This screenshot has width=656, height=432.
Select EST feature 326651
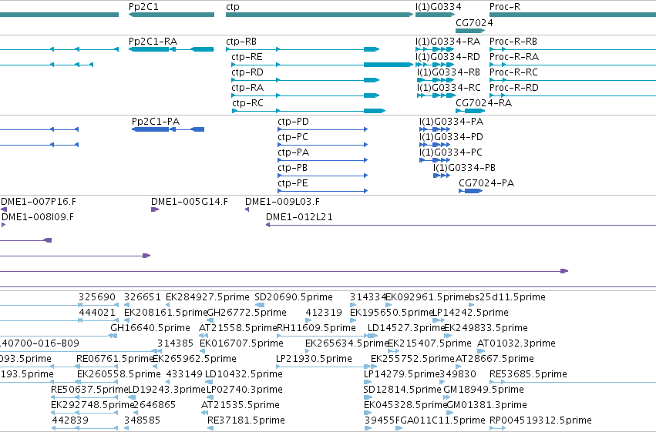coord(143,297)
